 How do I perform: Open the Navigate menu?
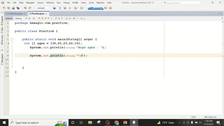(x=30, y=3)
